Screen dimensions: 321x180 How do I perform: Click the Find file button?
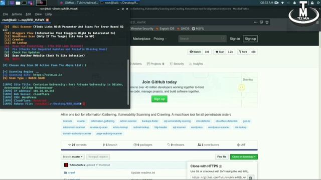(222, 156)
